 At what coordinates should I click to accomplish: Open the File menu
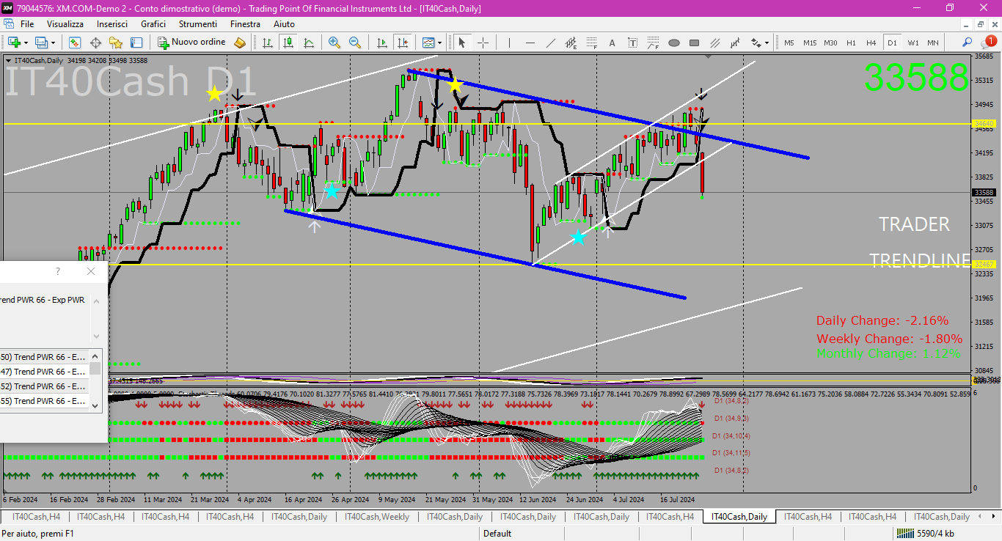(x=27, y=24)
